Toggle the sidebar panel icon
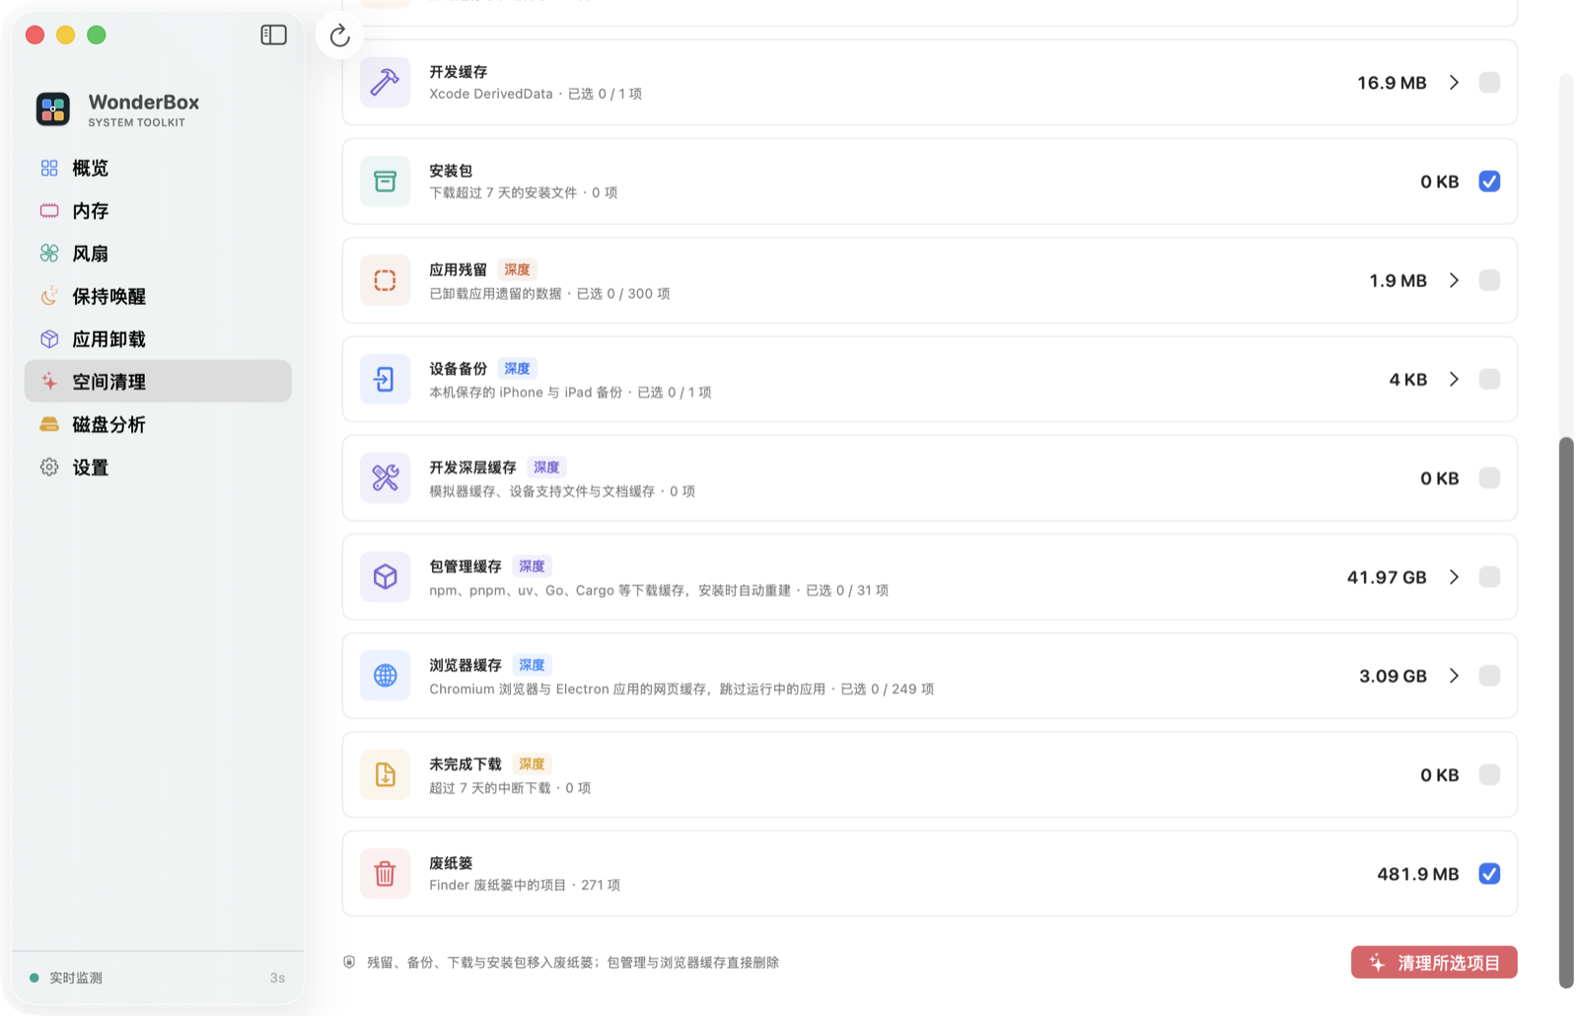 273,35
